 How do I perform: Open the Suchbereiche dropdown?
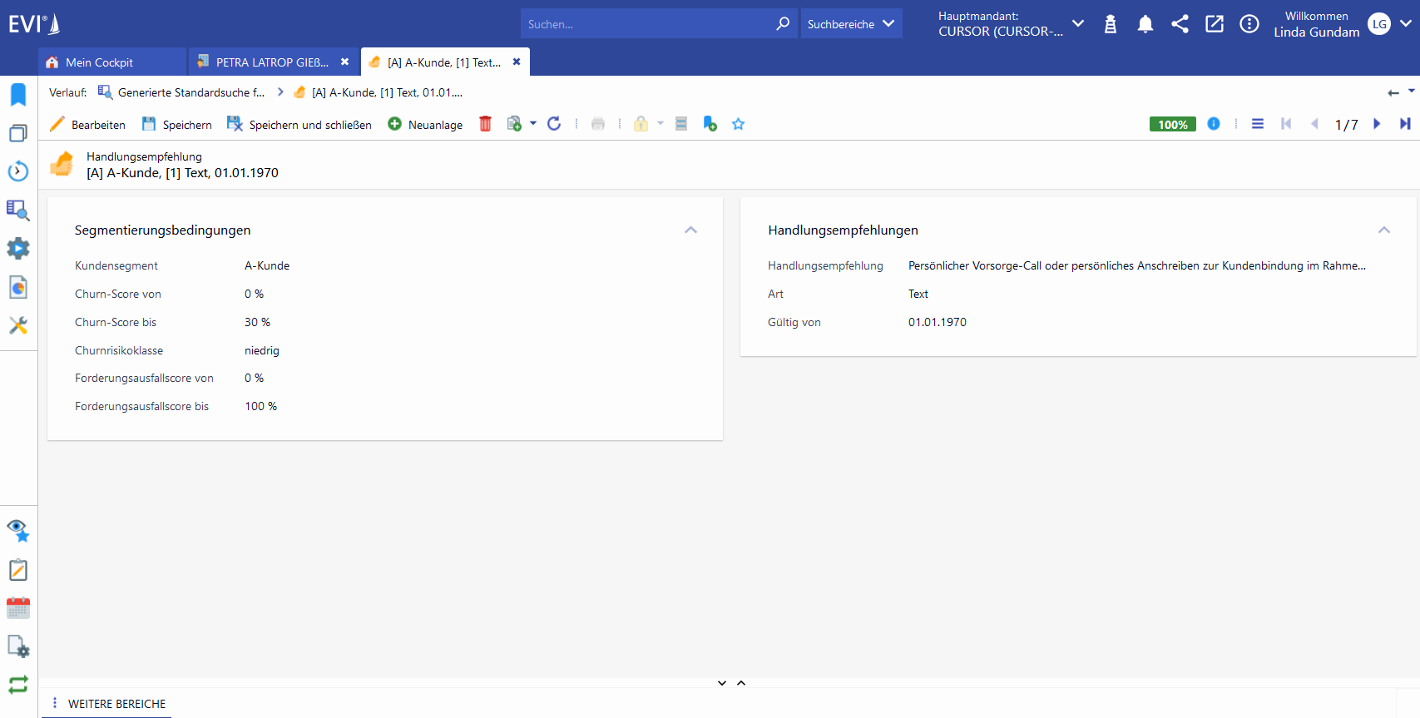pos(850,24)
